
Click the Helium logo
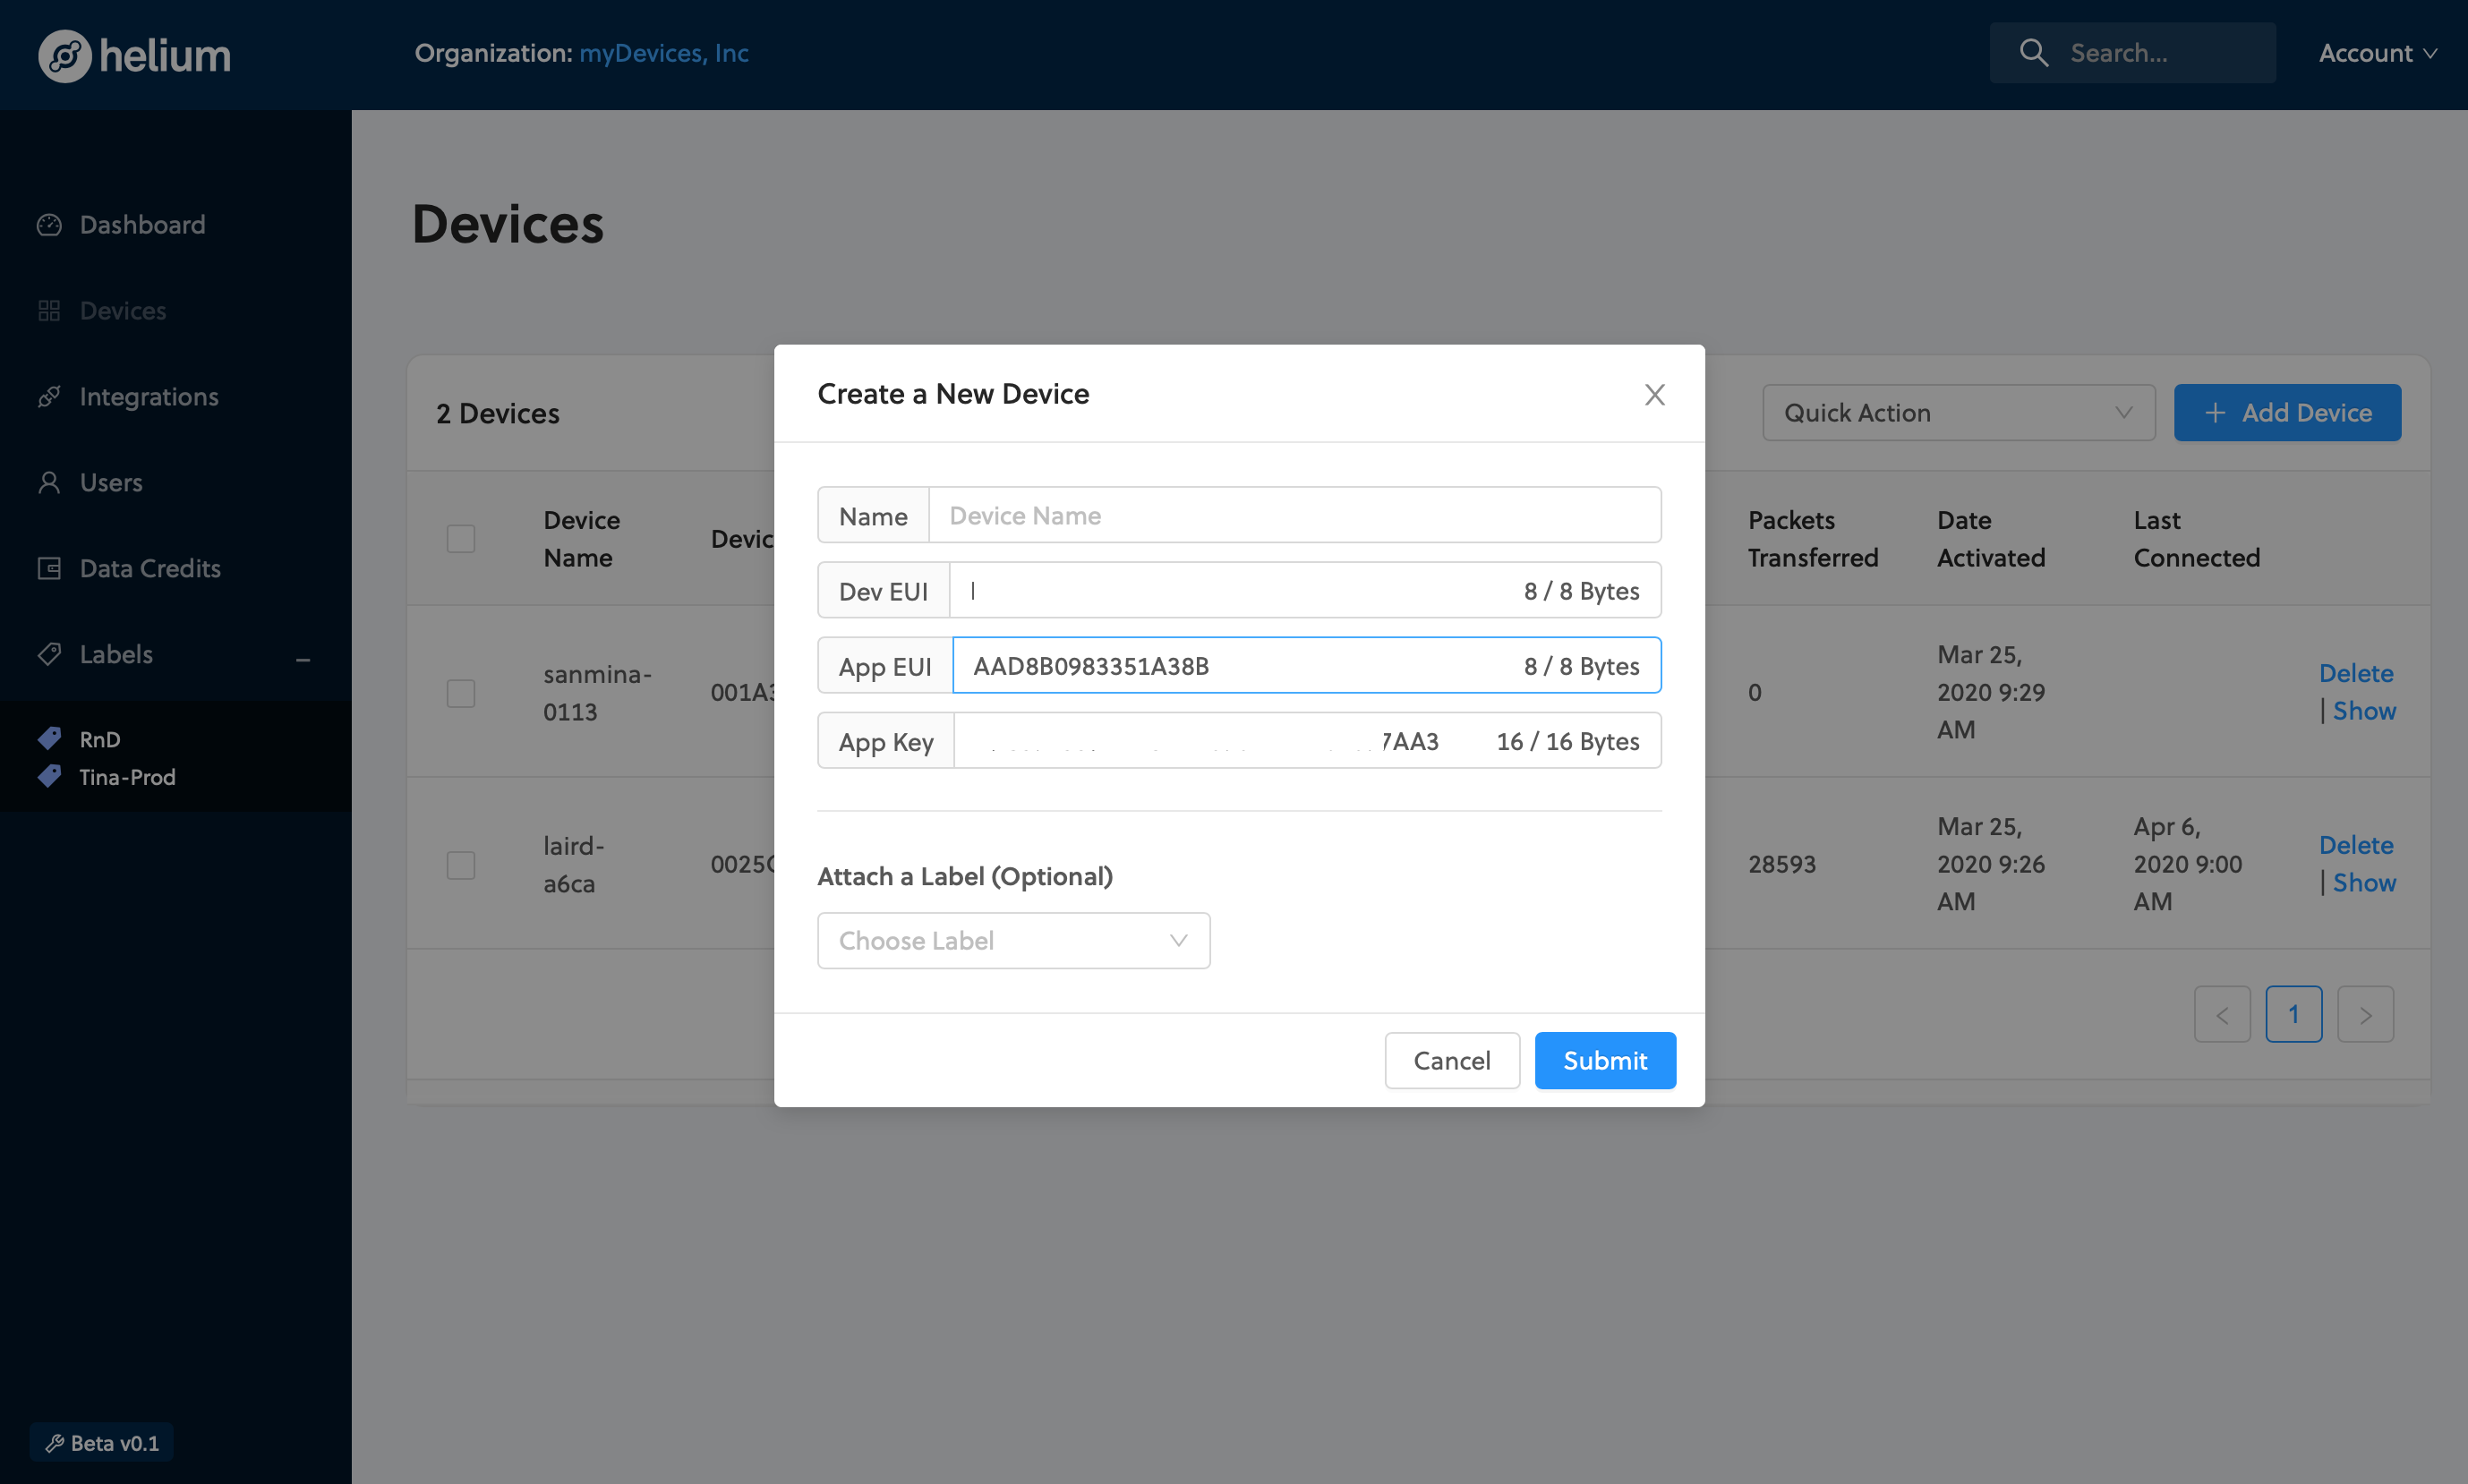(133, 55)
